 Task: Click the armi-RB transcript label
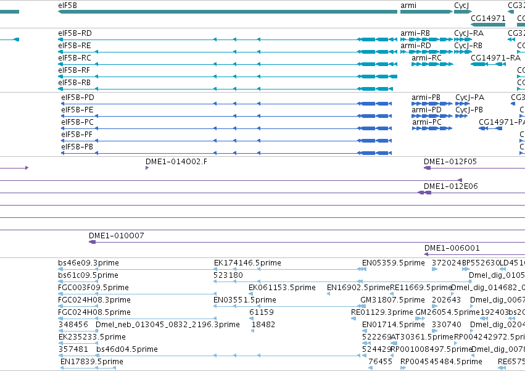pos(415,33)
